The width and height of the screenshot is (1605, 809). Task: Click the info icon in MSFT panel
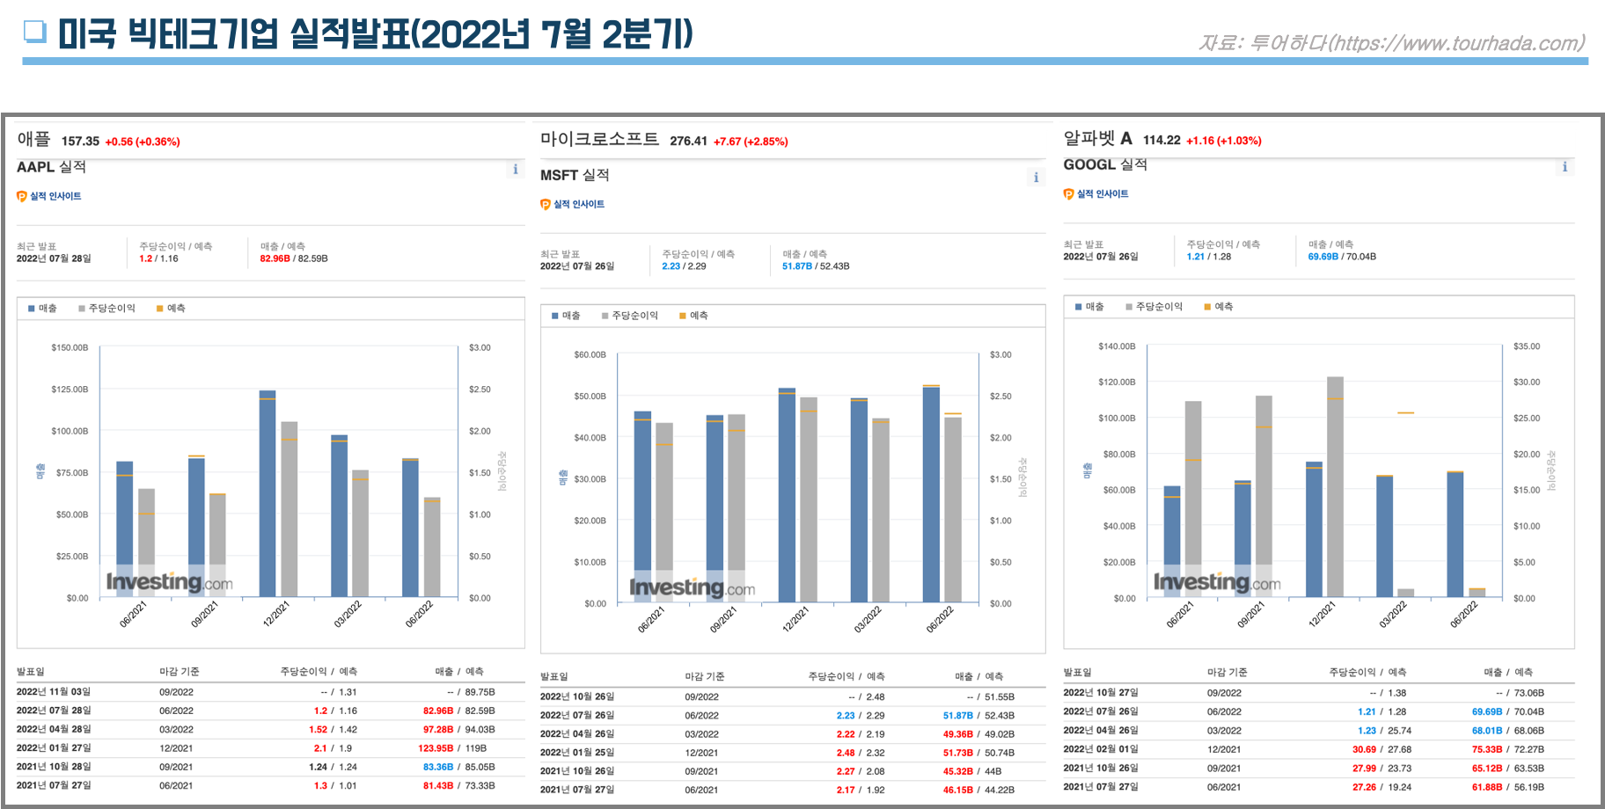tap(1037, 178)
